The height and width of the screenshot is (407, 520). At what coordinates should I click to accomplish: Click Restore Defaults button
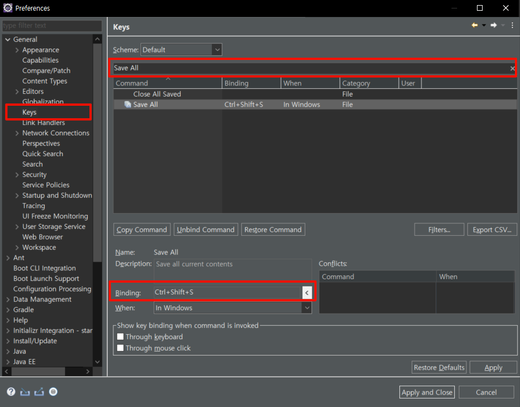439,367
